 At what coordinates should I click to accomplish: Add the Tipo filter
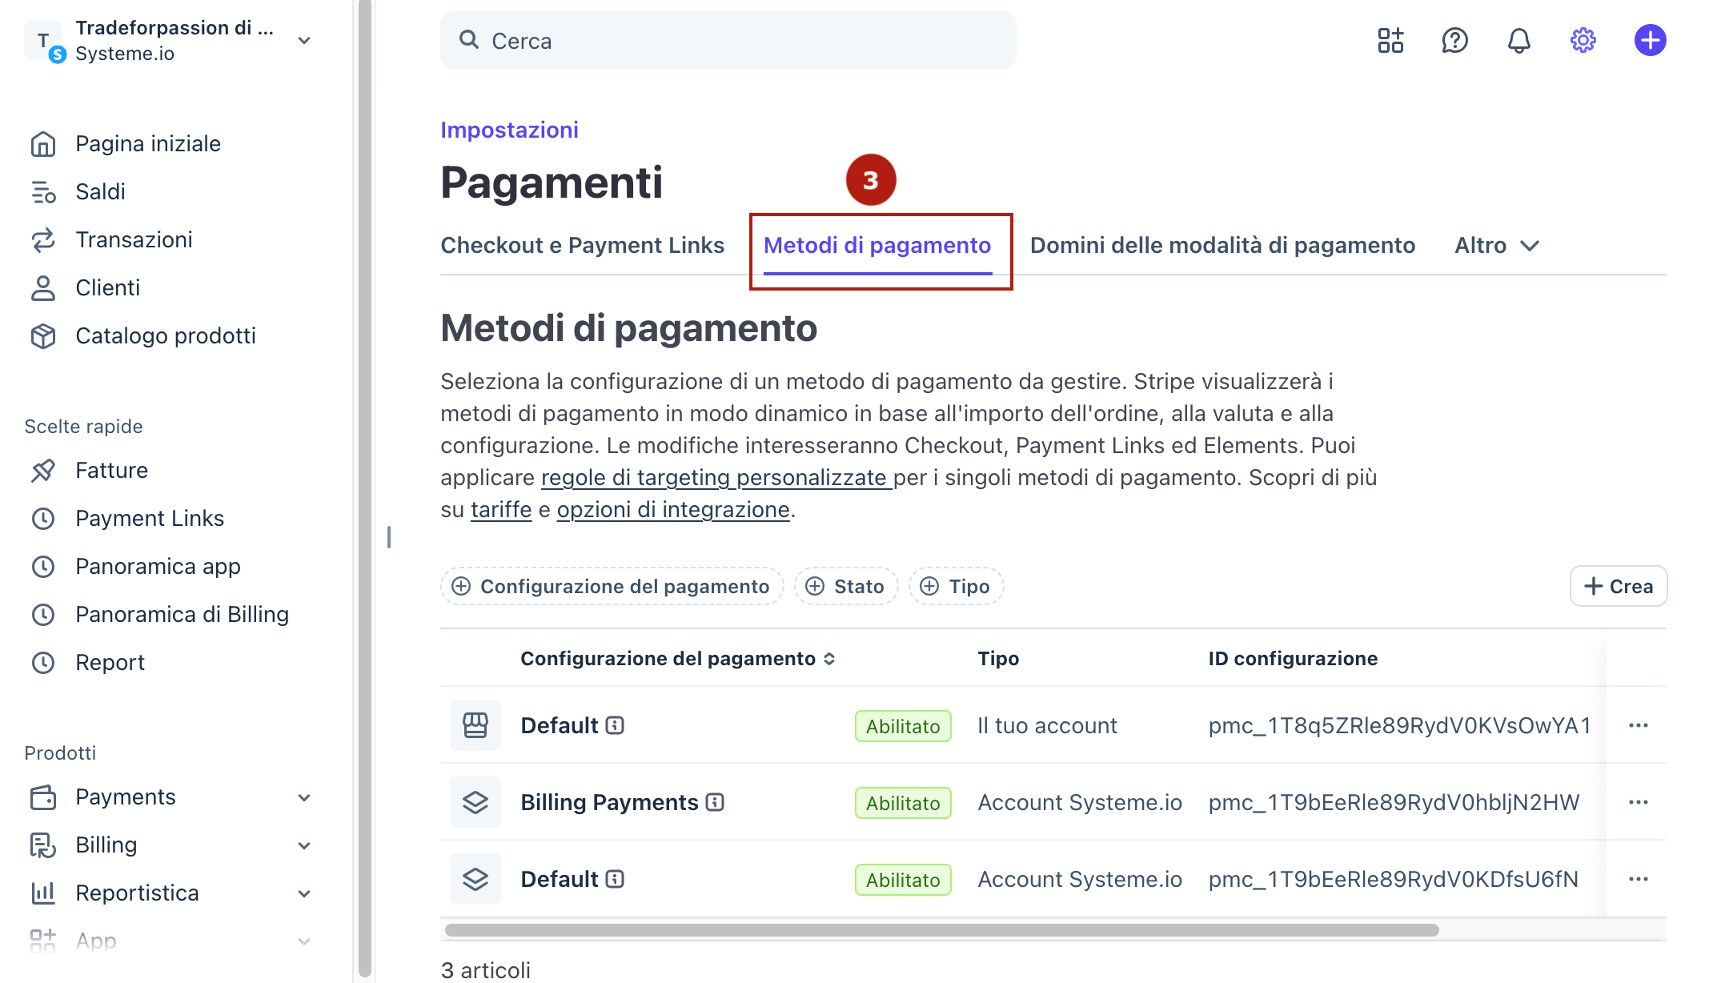956,587
